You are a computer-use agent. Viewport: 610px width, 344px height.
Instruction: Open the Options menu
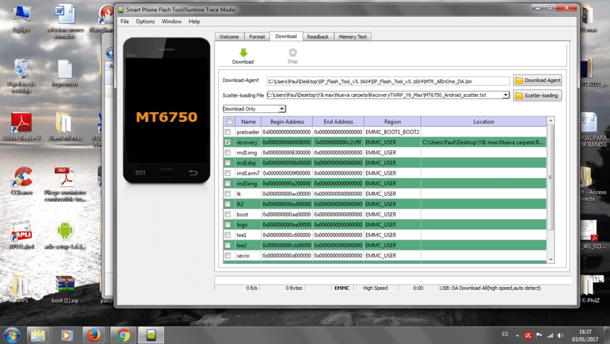click(145, 22)
